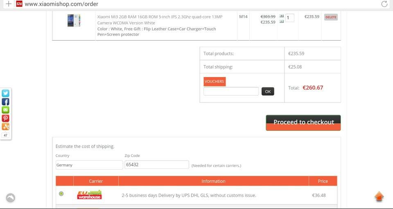Click the Carrier column header
The height and width of the screenshot is (209, 393).
(x=96, y=181)
